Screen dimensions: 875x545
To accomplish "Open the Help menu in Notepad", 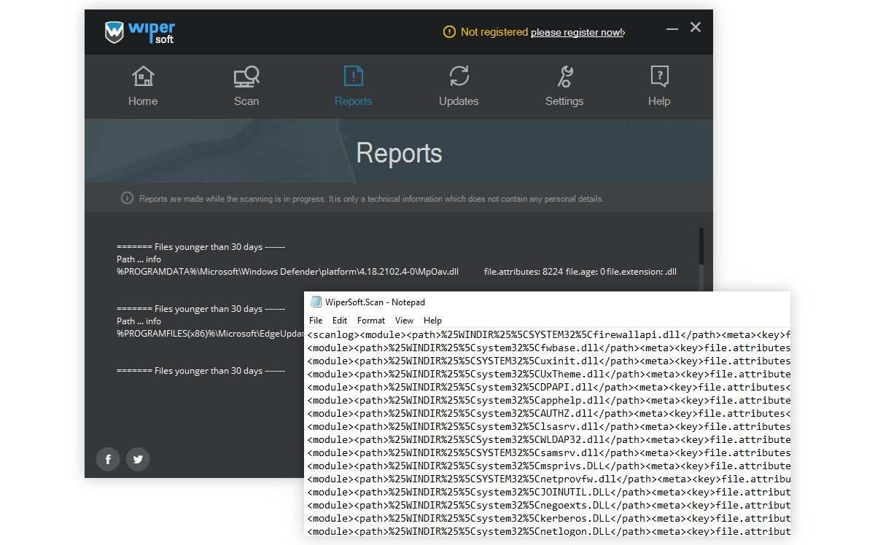I will coord(432,321).
